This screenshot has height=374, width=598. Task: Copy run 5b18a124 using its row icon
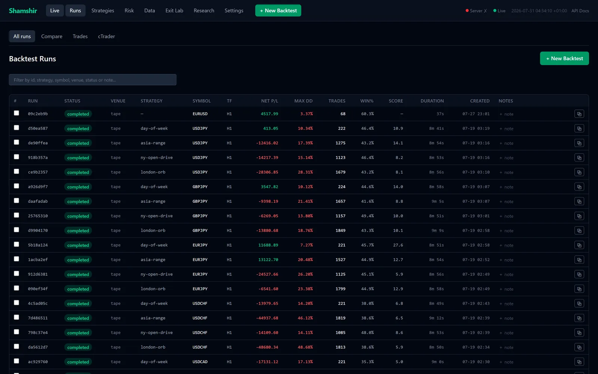579,245
